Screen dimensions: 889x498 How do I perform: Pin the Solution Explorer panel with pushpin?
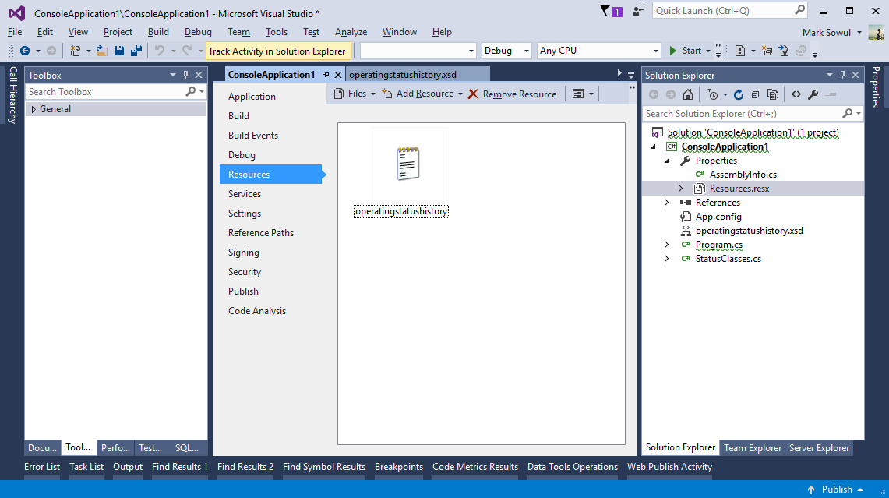point(842,75)
